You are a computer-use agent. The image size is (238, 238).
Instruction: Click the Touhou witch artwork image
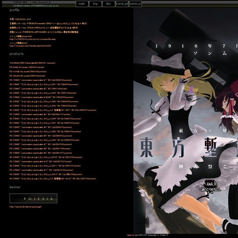(x=186, y=120)
